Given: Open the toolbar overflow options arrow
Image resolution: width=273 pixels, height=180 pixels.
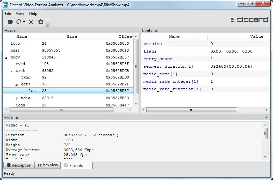Looking at the screenshot, I should coord(48,25).
